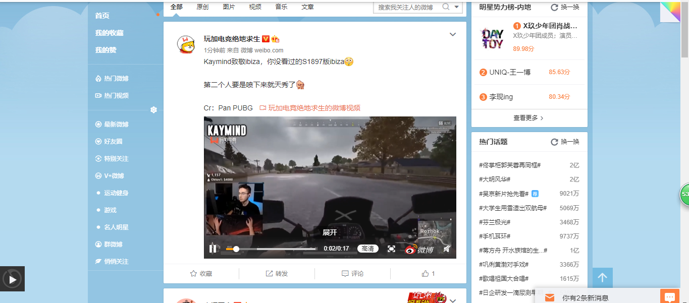Open 玩加电竞绝地求生 avatar
The height and width of the screenshot is (303, 689).
pyautogui.click(x=186, y=44)
